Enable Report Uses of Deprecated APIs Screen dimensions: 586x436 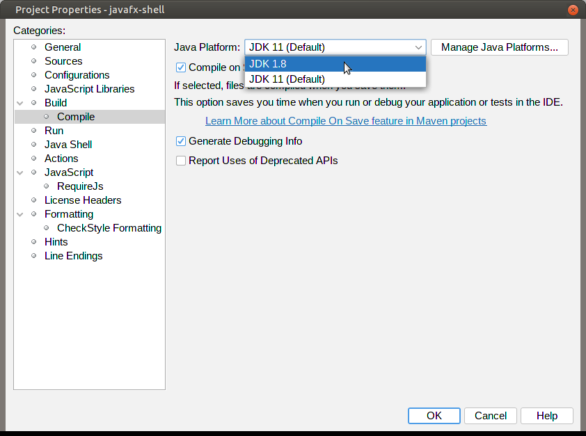coord(181,161)
